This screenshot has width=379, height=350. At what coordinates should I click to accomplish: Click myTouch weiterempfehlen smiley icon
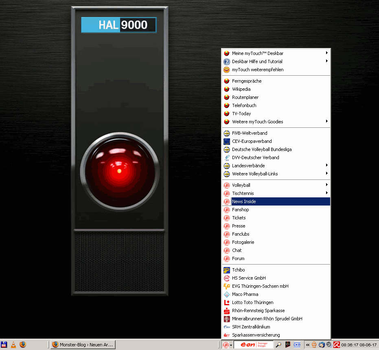pos(226,70)
